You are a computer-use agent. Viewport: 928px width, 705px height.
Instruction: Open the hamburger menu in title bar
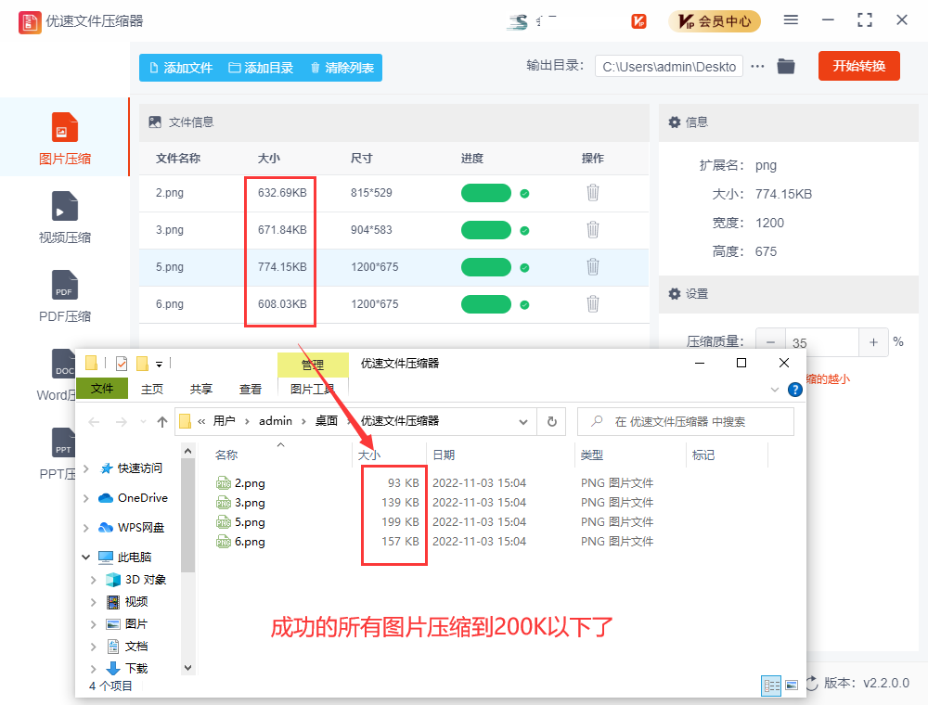coord(791,20)
